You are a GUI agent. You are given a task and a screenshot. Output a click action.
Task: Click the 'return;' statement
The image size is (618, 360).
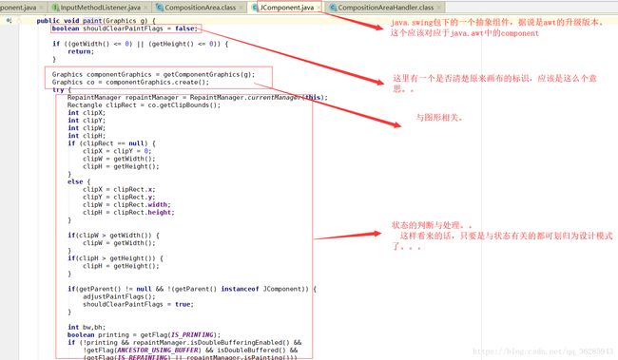(81, 51)
